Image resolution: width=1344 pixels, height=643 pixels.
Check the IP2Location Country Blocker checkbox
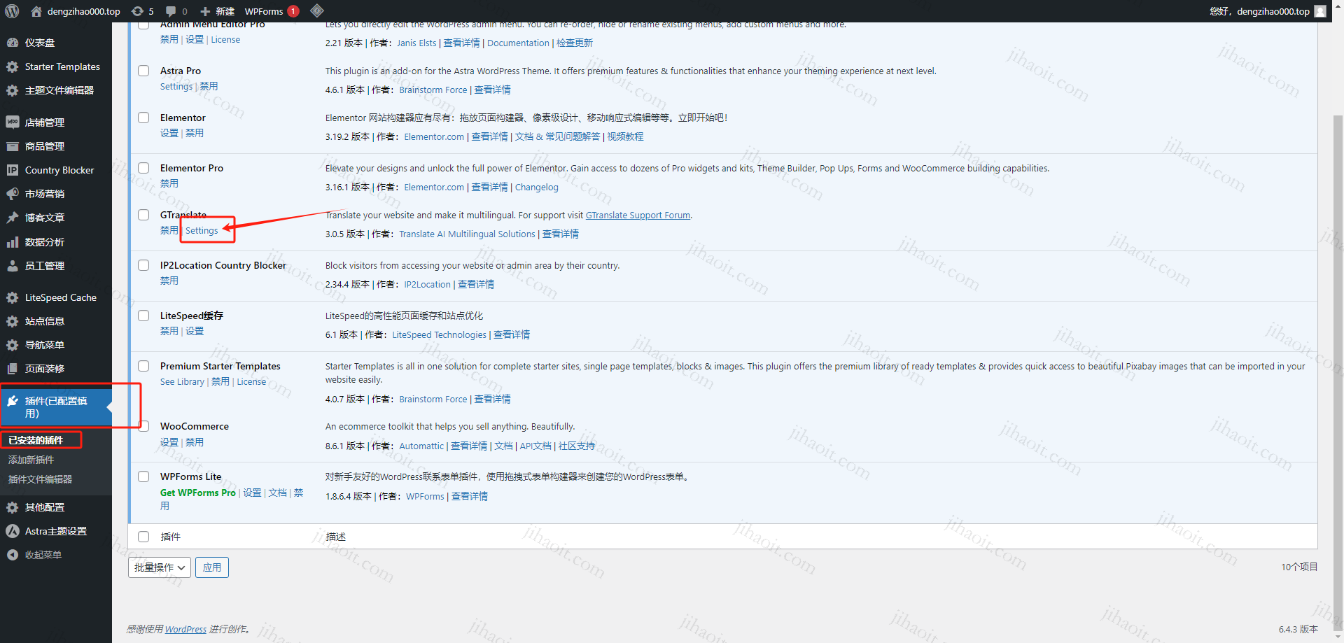tap(143, 265)
